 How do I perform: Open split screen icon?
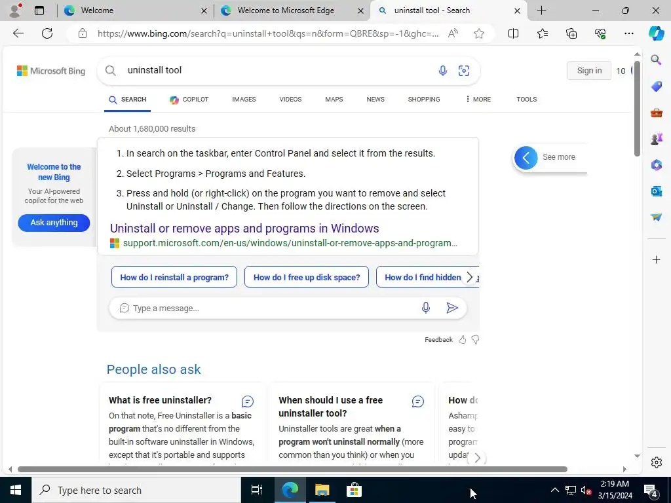coord(513,33)
